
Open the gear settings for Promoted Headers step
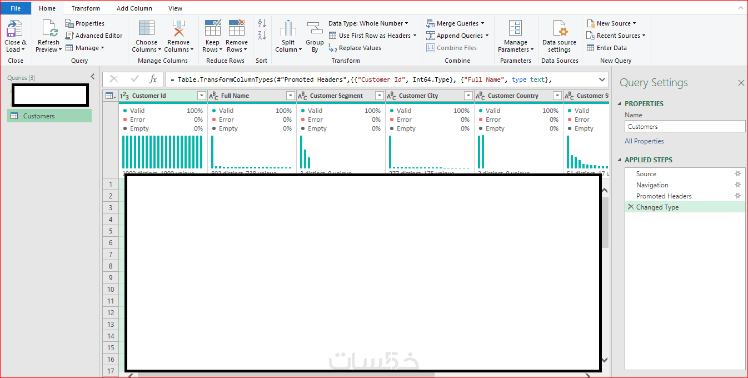click(x=738, y=196)
